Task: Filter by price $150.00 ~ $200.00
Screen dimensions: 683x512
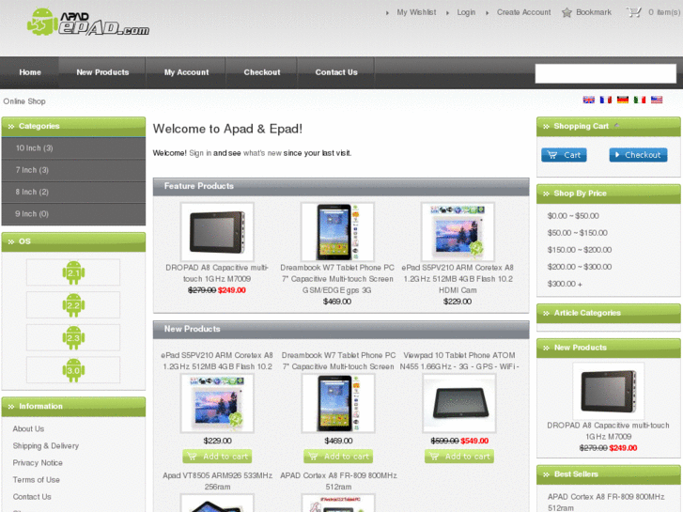Action: pos(580,250)
